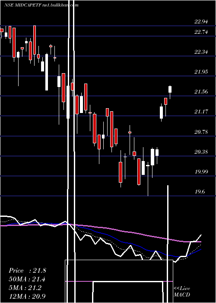Click the 20.38 price level label
Viewport: 216px width, 303px height.
(x=201, y=151)
